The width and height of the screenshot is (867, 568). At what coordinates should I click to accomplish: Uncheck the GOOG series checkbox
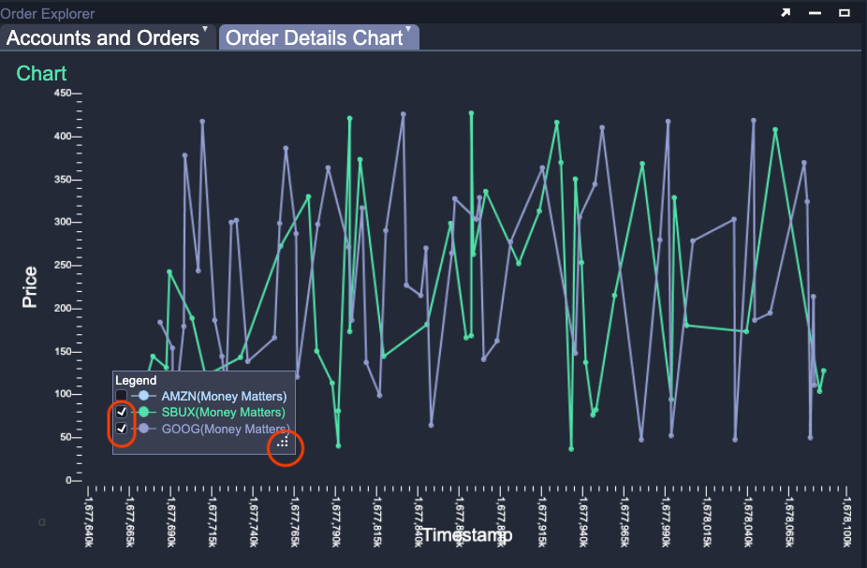click(x=122, y=429)
